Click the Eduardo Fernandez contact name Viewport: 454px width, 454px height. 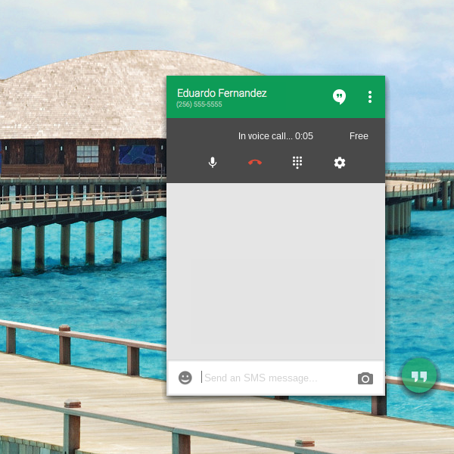[x=222, y=93]
